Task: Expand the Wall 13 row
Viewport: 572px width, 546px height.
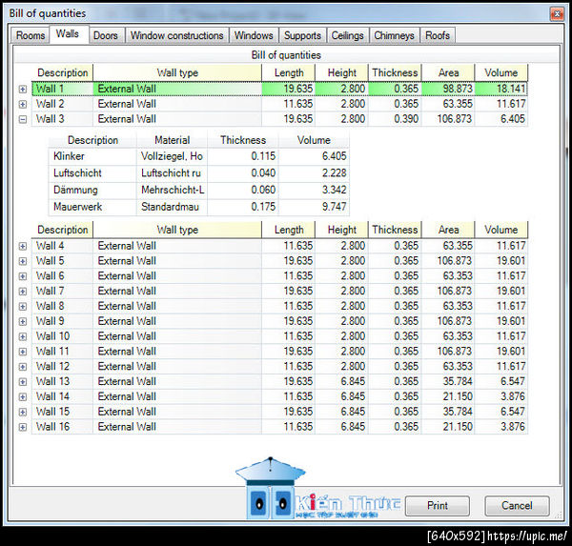Action: coord(23,382)
